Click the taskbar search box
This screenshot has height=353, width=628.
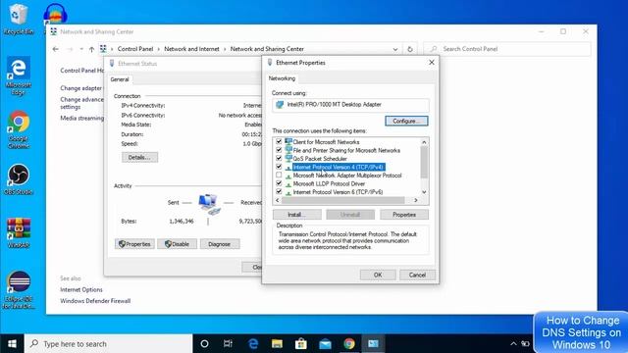point(109,344)
